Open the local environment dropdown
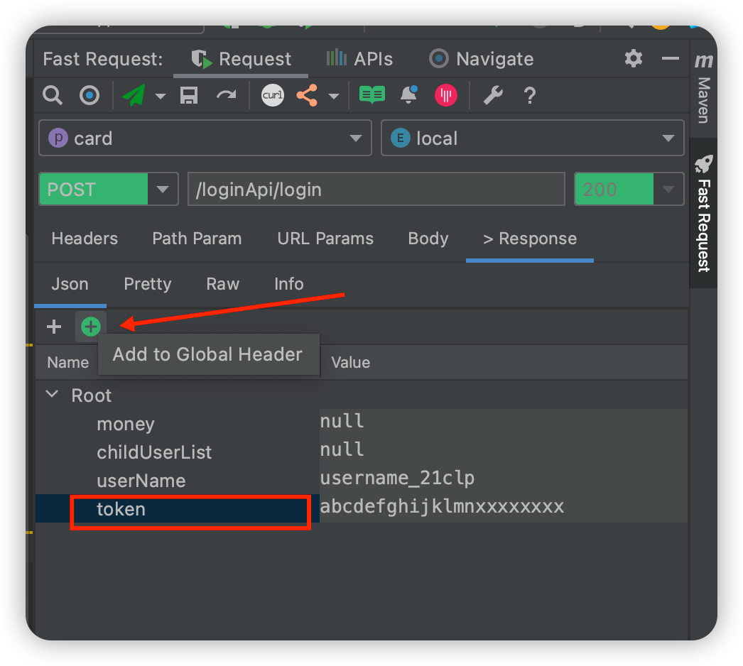The image size is (743, 666). (x=532, y=138)
